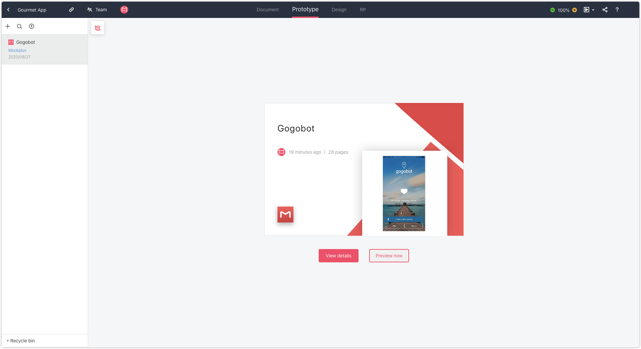Screen dimensions: 641x349
Task: Click the 100% zoom value
Action: pyautogui.click(x=564, y=10)
